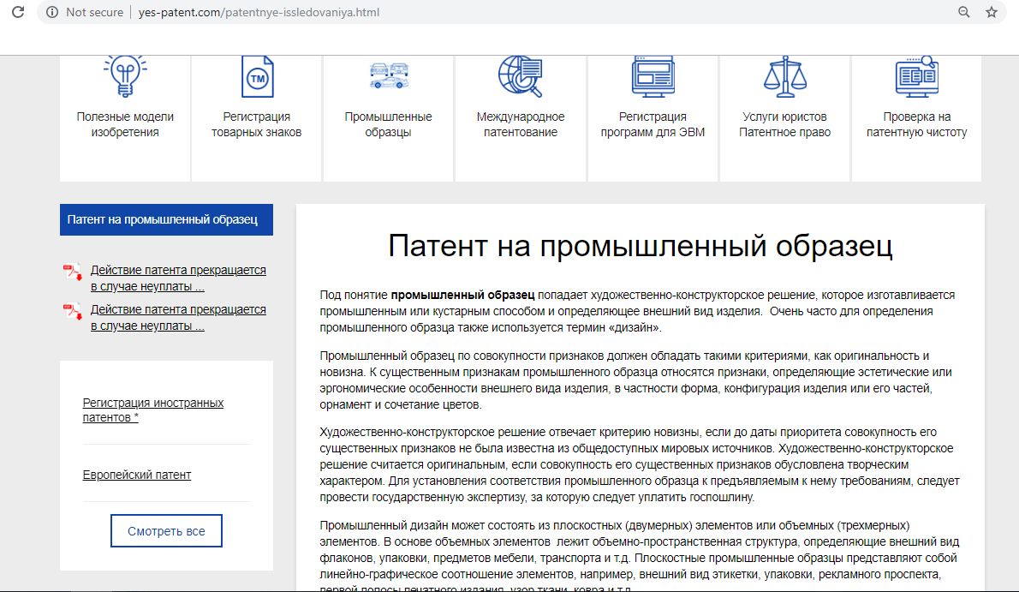The image size is (1019, 592).
Task: Click the paragraph starting Промышленный дизайн может состоять
Action: click(639, 557)
